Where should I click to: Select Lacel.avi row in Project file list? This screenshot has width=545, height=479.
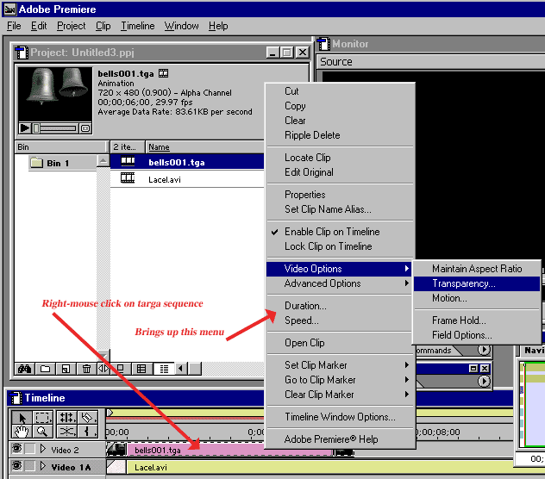pyautogui.click(x=187, y=179)
